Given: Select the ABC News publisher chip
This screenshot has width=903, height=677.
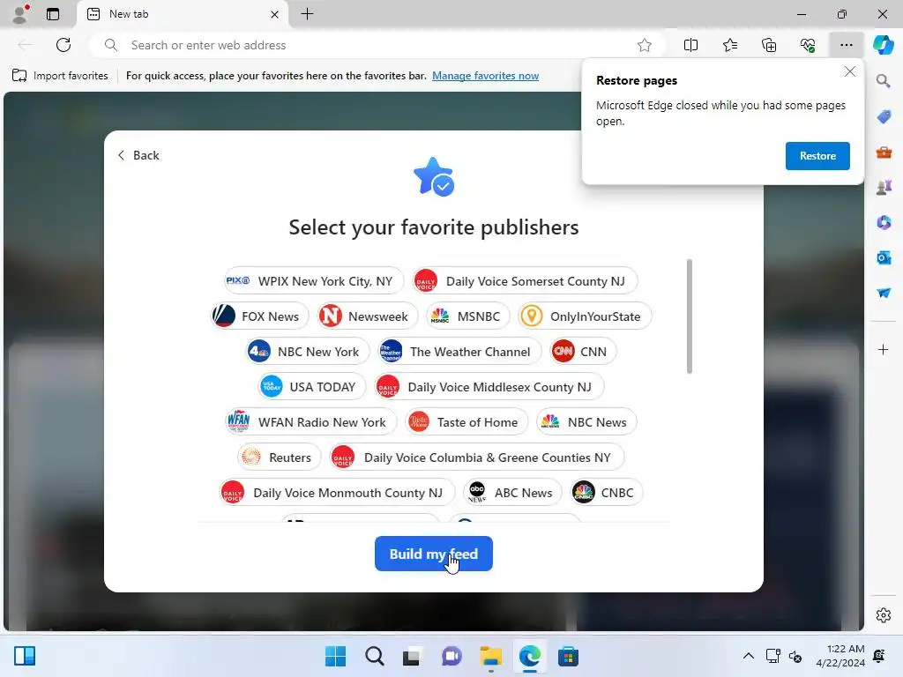Looking at the screenshot, I should tap(512, 492).
